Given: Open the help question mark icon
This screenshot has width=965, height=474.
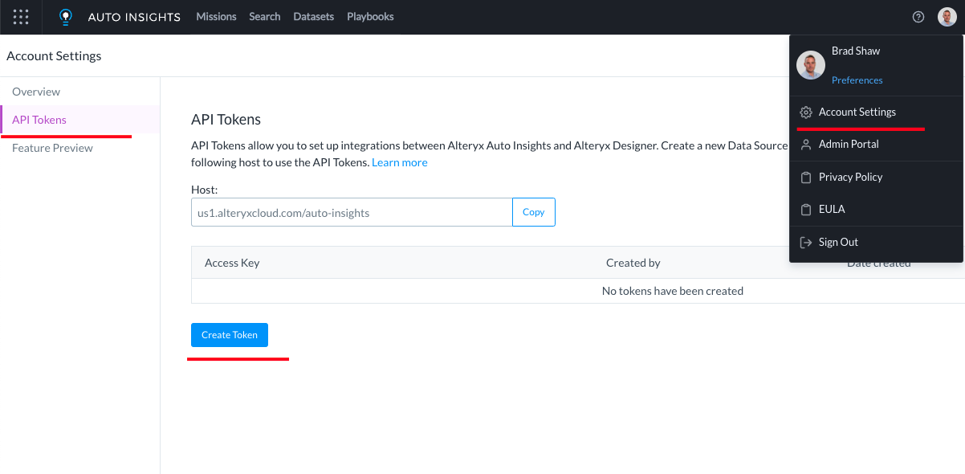Looking at the screenshot, I should point(918,17).
